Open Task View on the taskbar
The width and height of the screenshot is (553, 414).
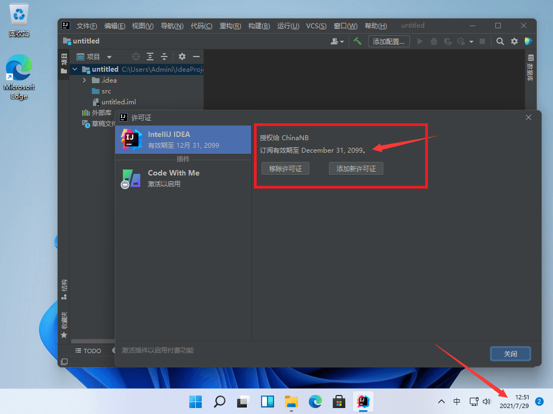pyautogui.click(x=244, y=402)
